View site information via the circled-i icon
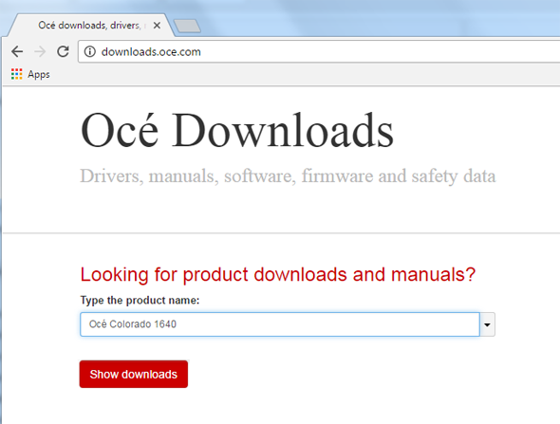 89,52
